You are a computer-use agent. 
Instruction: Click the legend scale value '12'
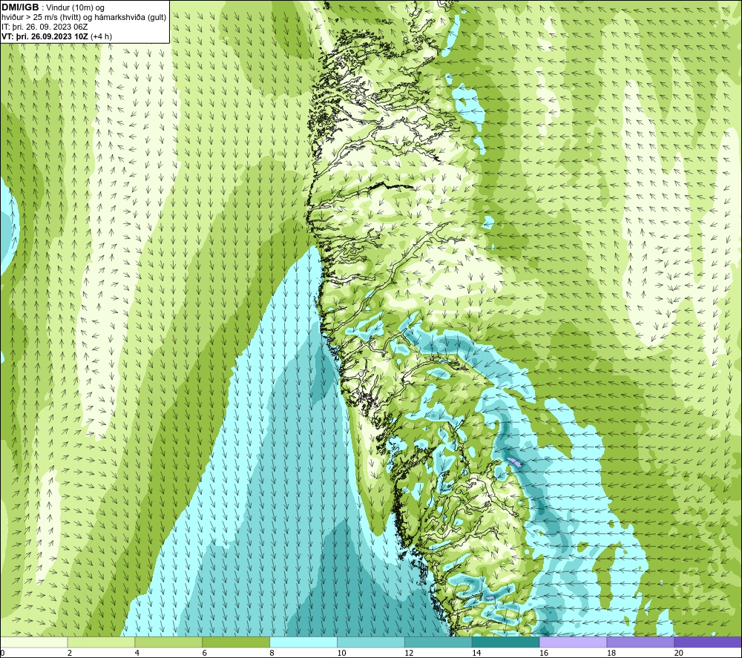(x=409, y=653)
